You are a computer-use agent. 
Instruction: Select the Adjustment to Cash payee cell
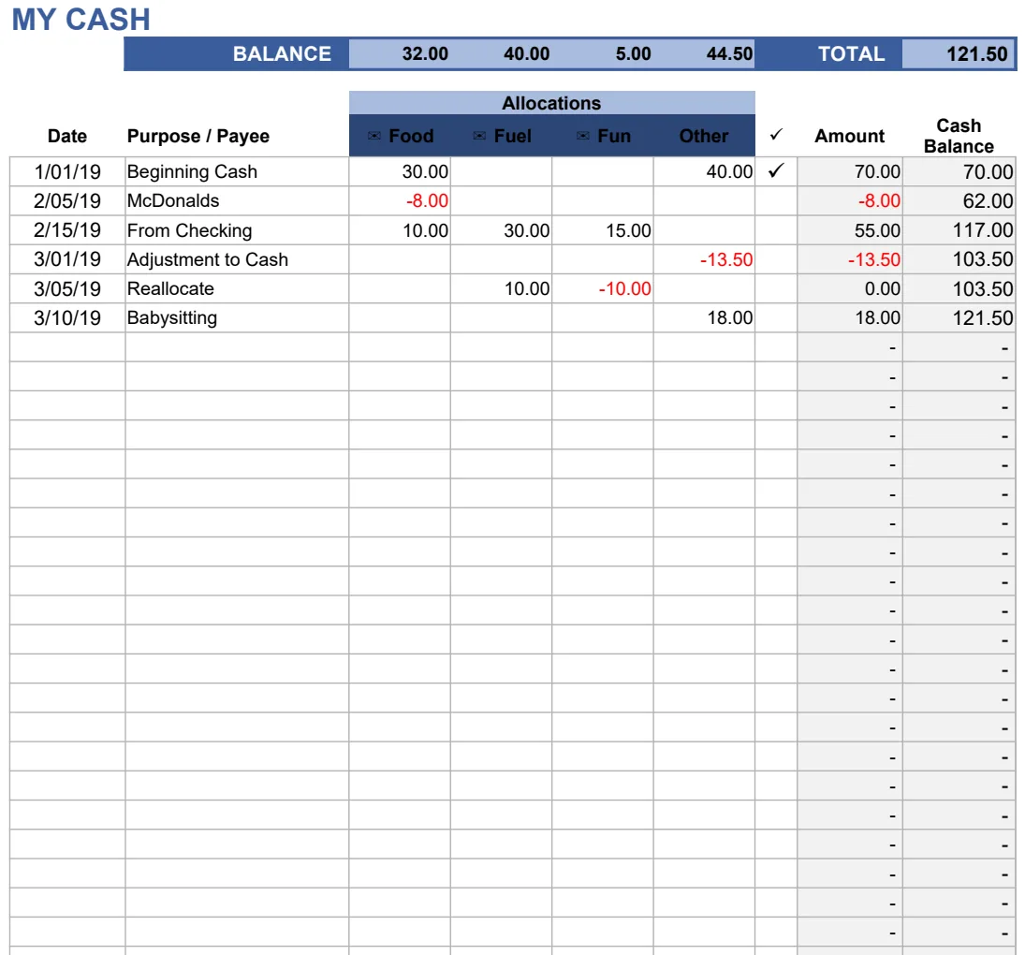click(x=237, y=259)
